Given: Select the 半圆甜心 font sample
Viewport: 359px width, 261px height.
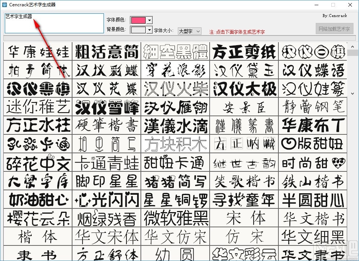Looking at the screenshot, I should pos(313,200).
